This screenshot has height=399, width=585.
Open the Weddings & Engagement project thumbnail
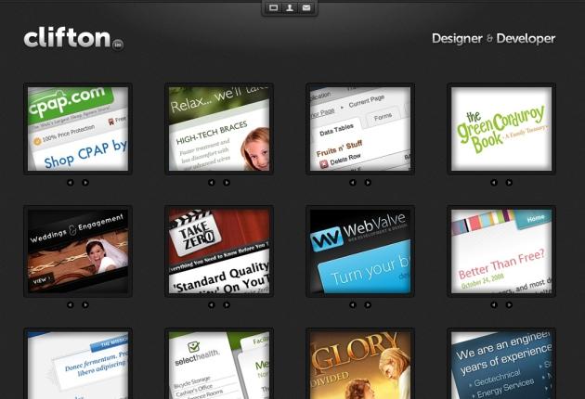(78, 251)
